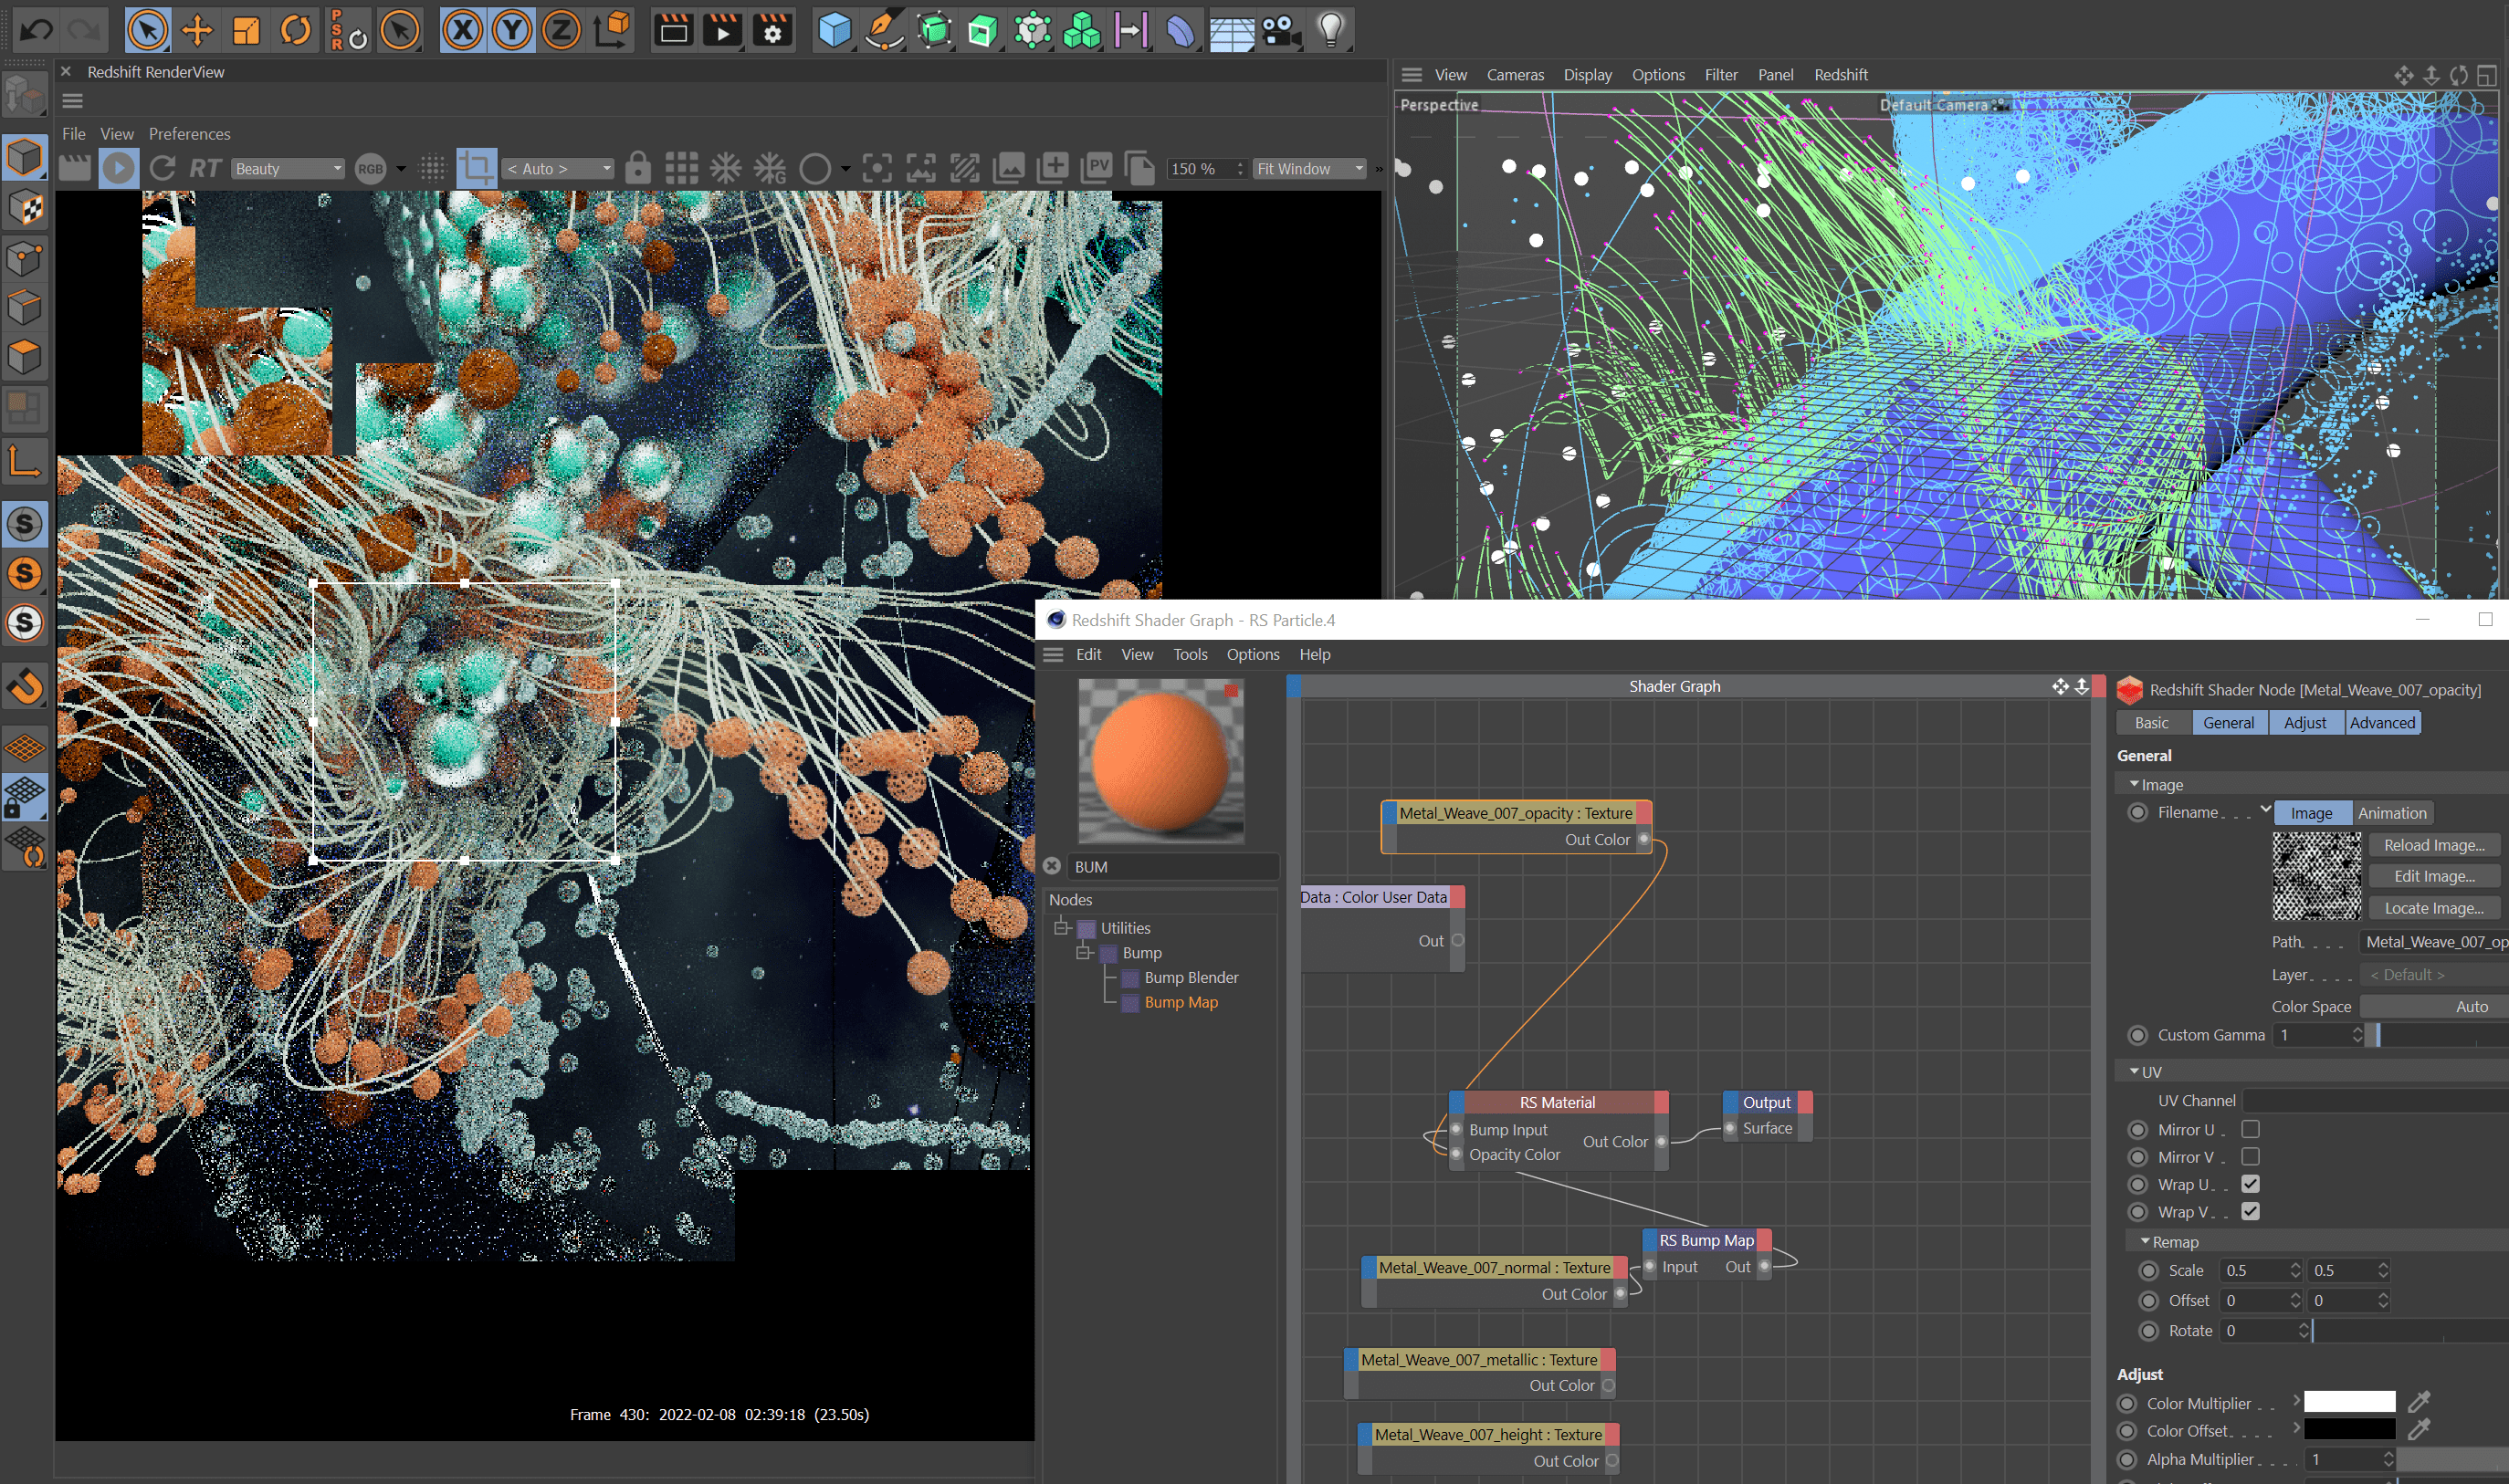
Task: Open viewport Display menu
Action: click(x=1588, y=75)
